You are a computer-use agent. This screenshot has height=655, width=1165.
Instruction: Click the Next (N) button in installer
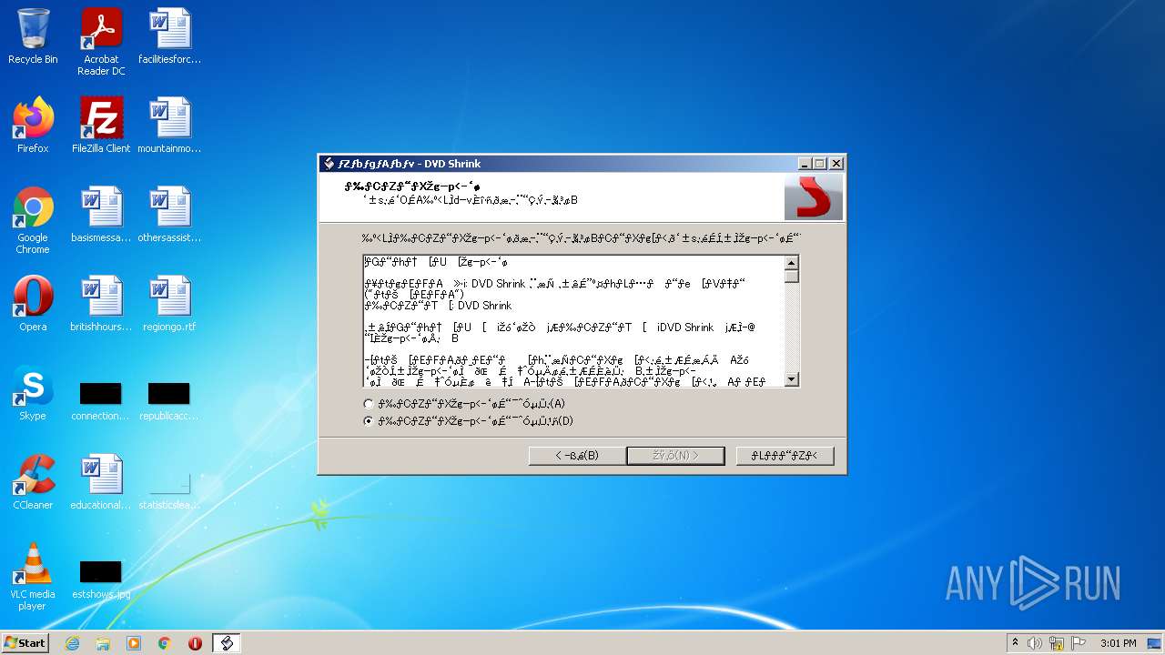[x=675, y=456]
